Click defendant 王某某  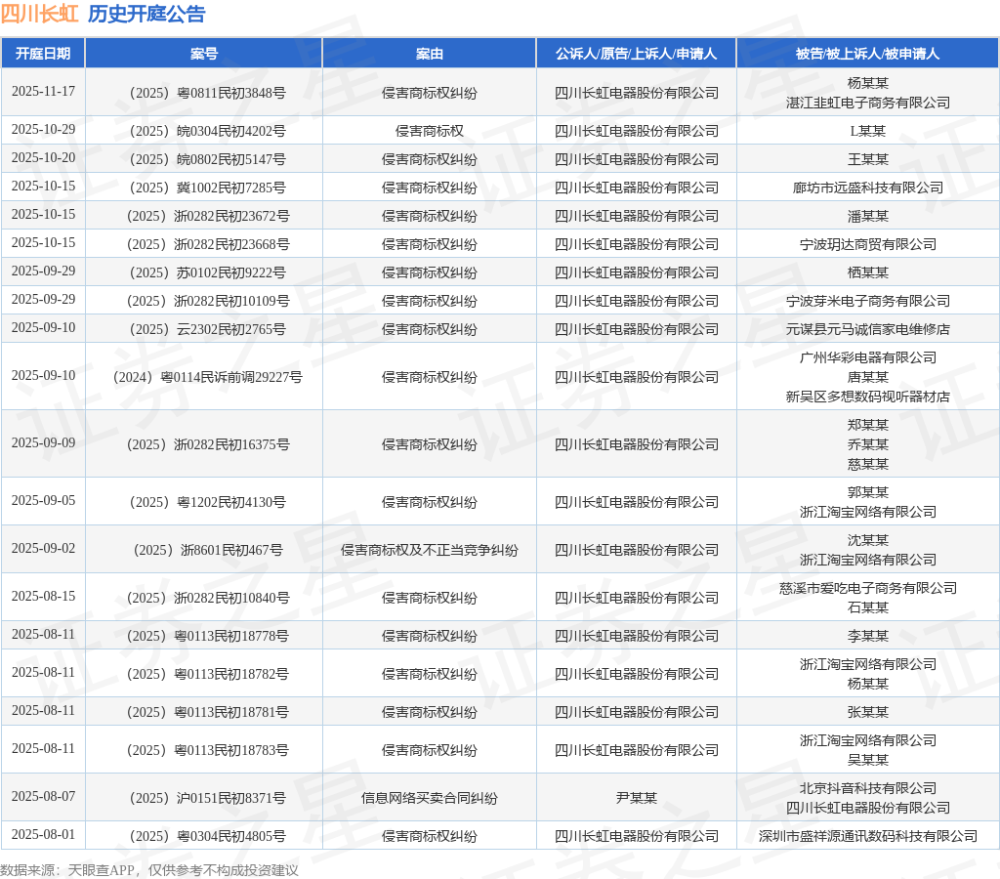point(868,159)
